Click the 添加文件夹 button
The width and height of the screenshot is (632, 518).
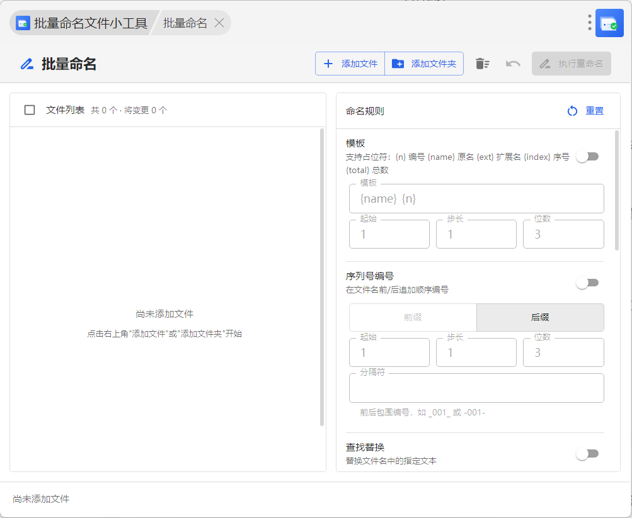coord(424,64)
